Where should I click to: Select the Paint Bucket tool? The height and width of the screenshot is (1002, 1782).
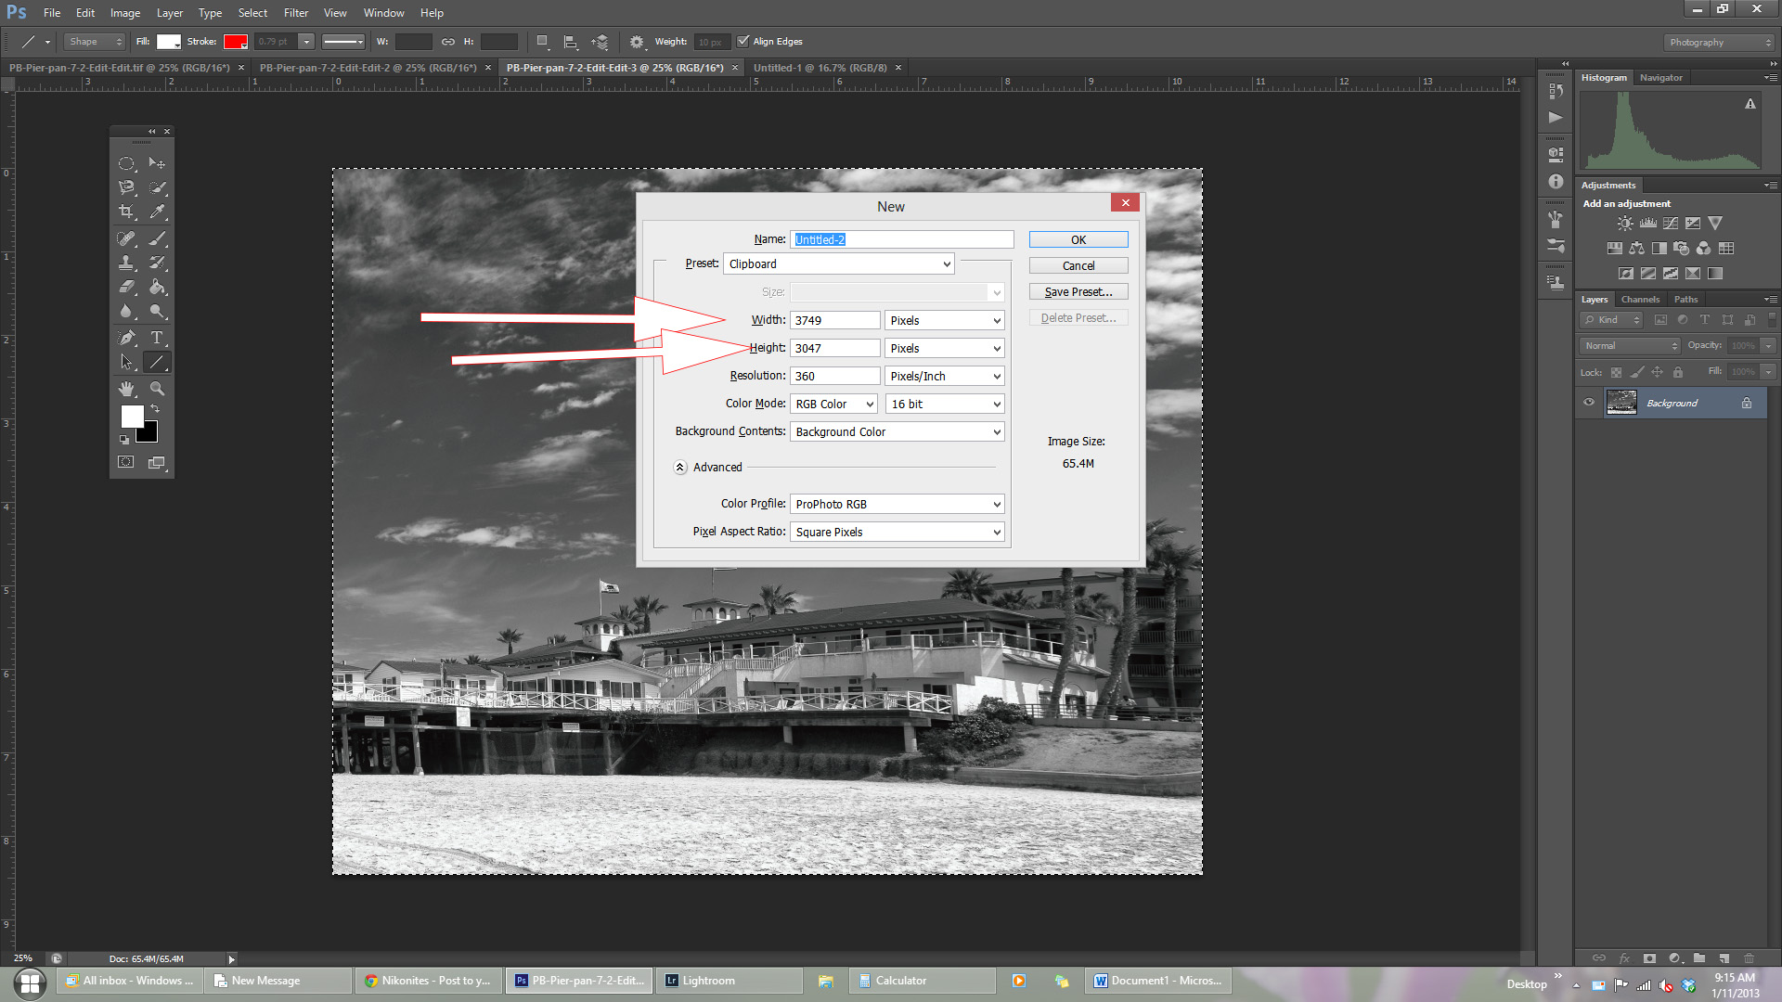tap(157, 287)
